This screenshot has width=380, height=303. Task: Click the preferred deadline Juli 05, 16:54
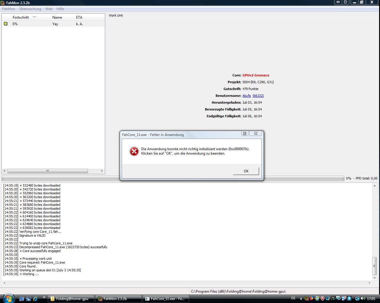click(x=252, y=109)
